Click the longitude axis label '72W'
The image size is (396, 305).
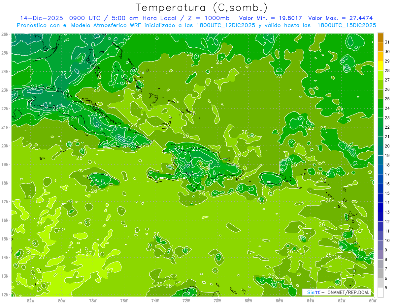pos(186,300)
